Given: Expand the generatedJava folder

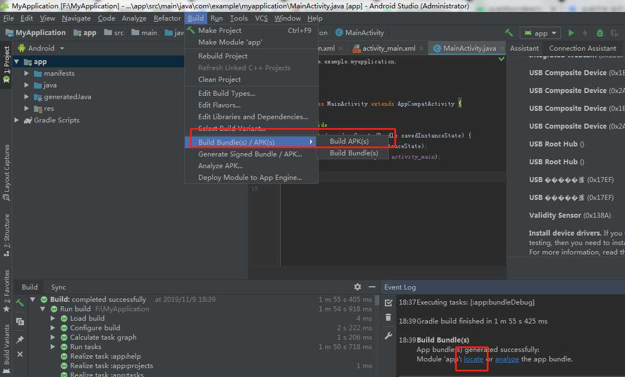Looking at the screenshot, I should pos(27,96).
